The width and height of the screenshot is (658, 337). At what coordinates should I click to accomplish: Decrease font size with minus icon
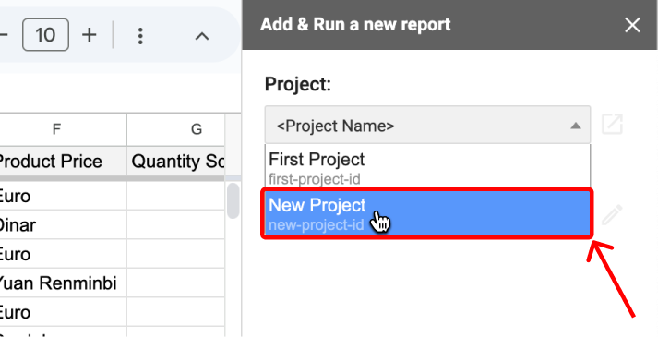coord(4,35)
